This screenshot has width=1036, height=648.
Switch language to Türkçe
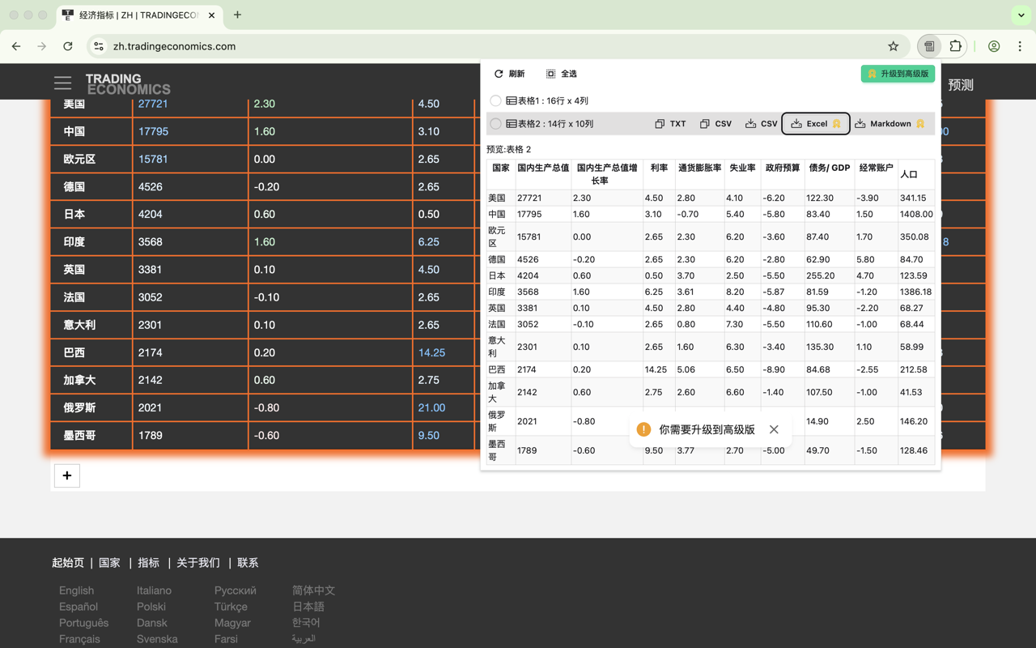(231, 607)
